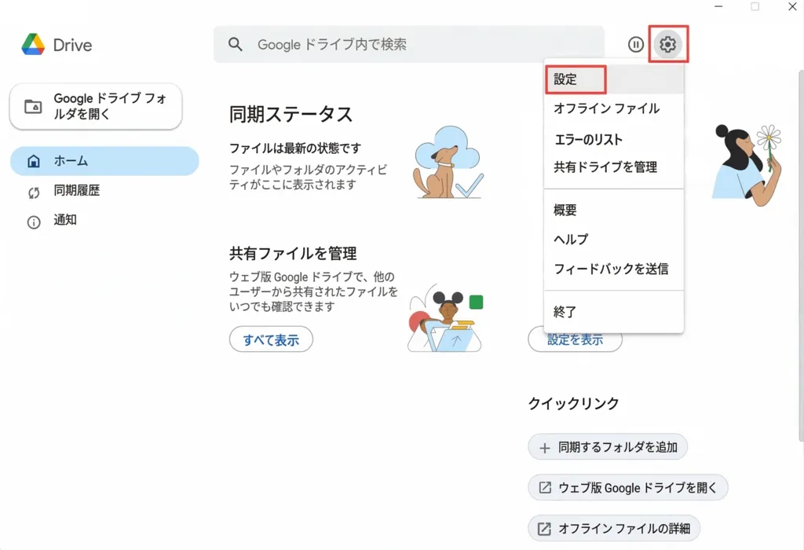
Task: Open エラーのリスト from the menu
Action: (588, 140)
